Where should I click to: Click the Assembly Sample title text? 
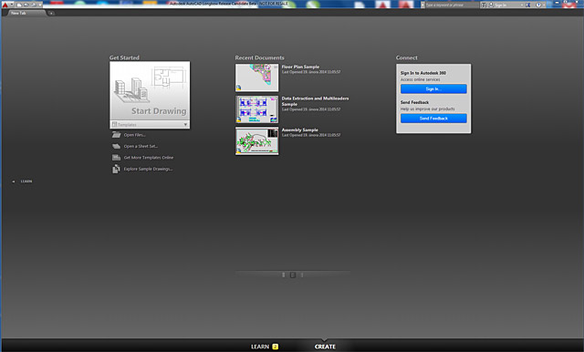point(300,129)
